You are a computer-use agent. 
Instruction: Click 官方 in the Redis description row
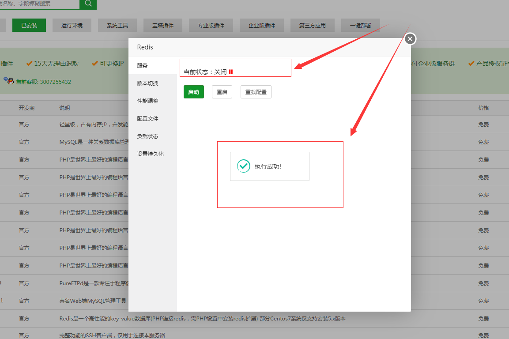tap(24, 319)
